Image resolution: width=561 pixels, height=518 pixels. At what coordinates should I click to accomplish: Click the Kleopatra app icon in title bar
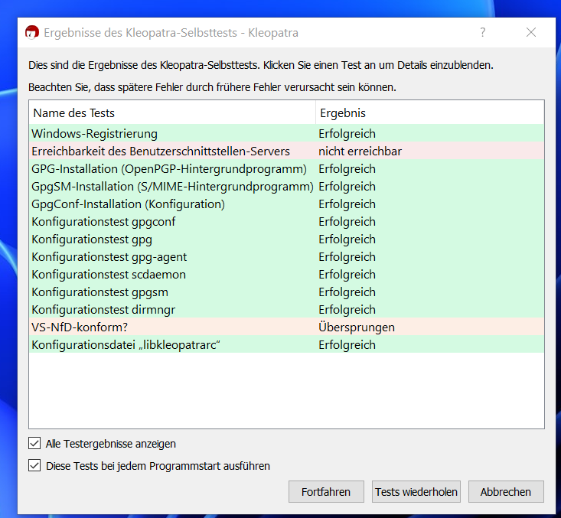(32, 33)
